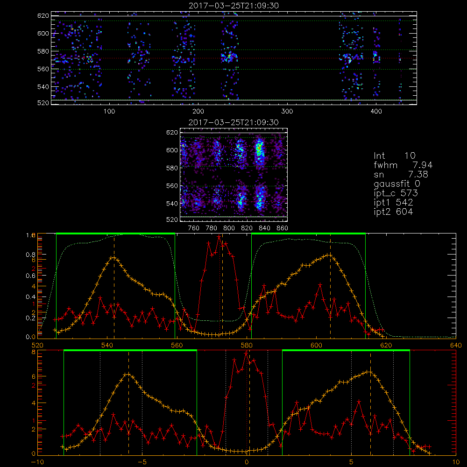Screen dimensions: 467x467
Task: Click the 300 x-axis label under top image
Action: pos(287,111)
